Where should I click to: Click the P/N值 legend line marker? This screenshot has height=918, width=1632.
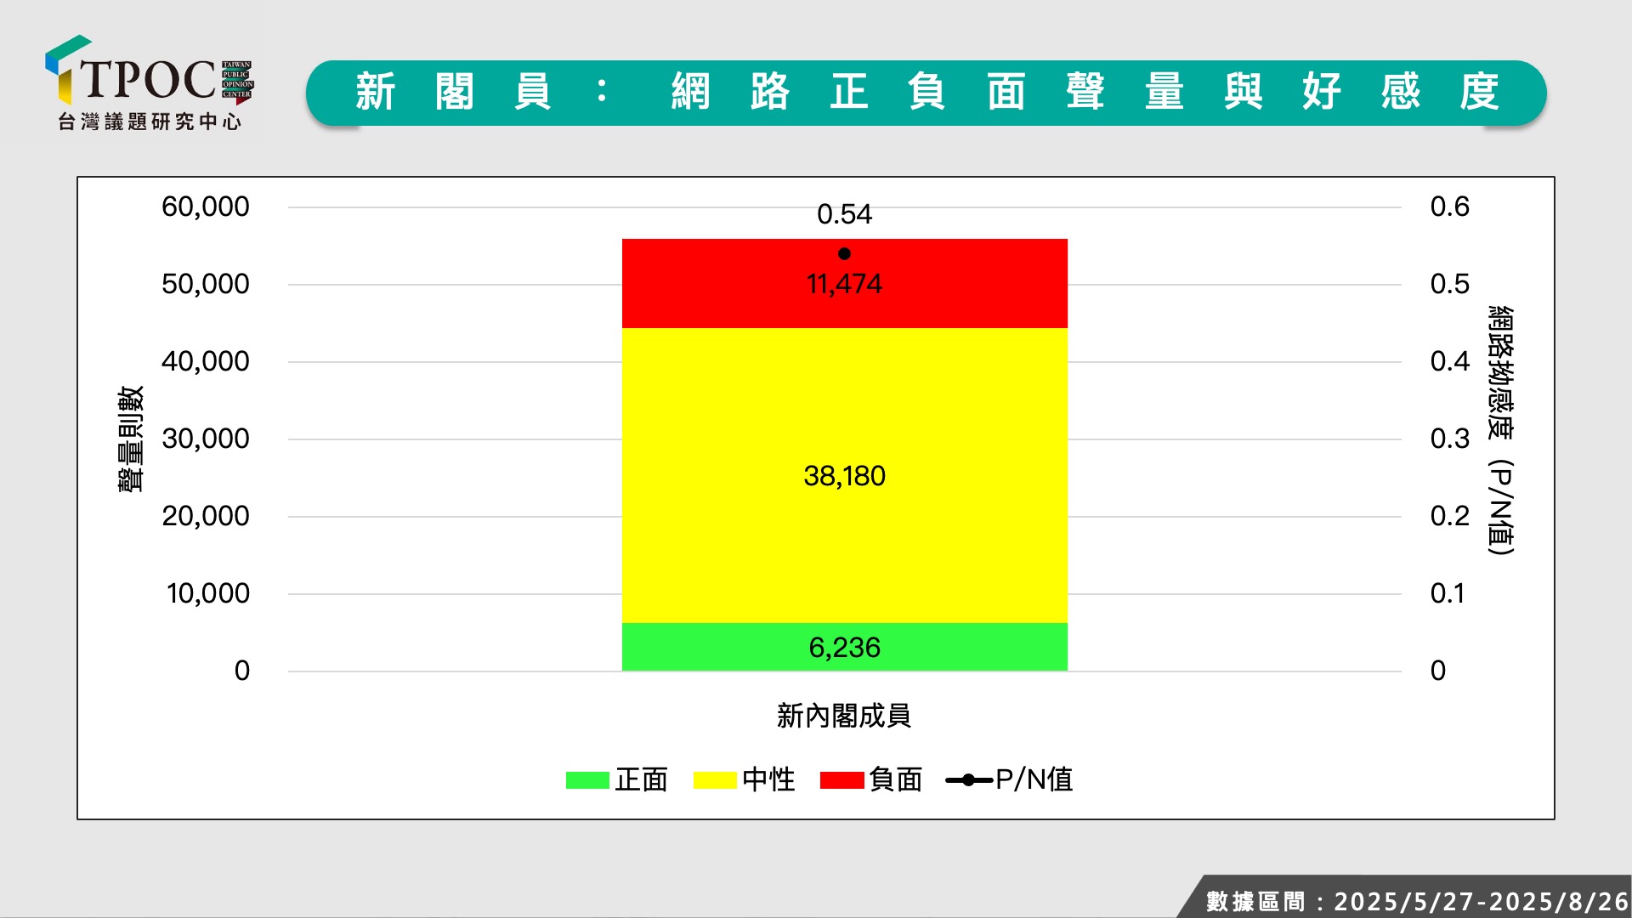968,780
